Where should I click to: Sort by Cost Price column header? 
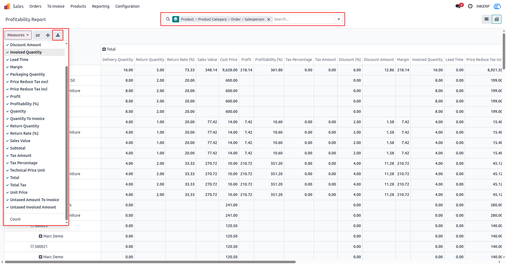point(229,60)
